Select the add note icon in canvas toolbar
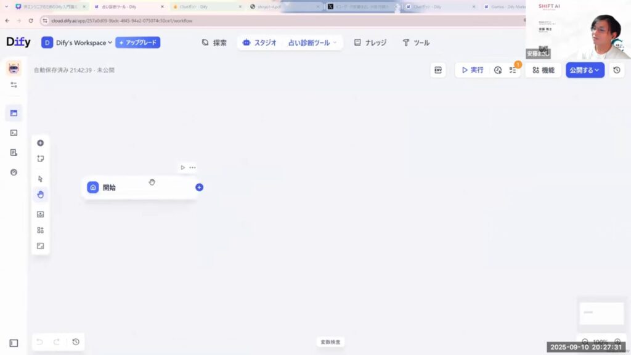 (x=41, y=158)
